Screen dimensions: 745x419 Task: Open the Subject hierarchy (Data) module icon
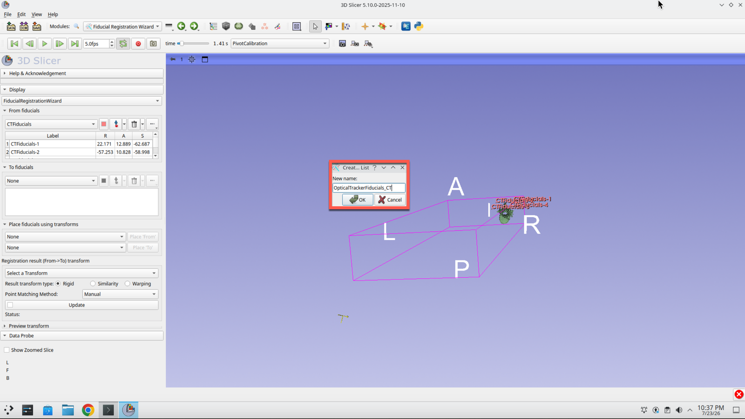point(213,27)
